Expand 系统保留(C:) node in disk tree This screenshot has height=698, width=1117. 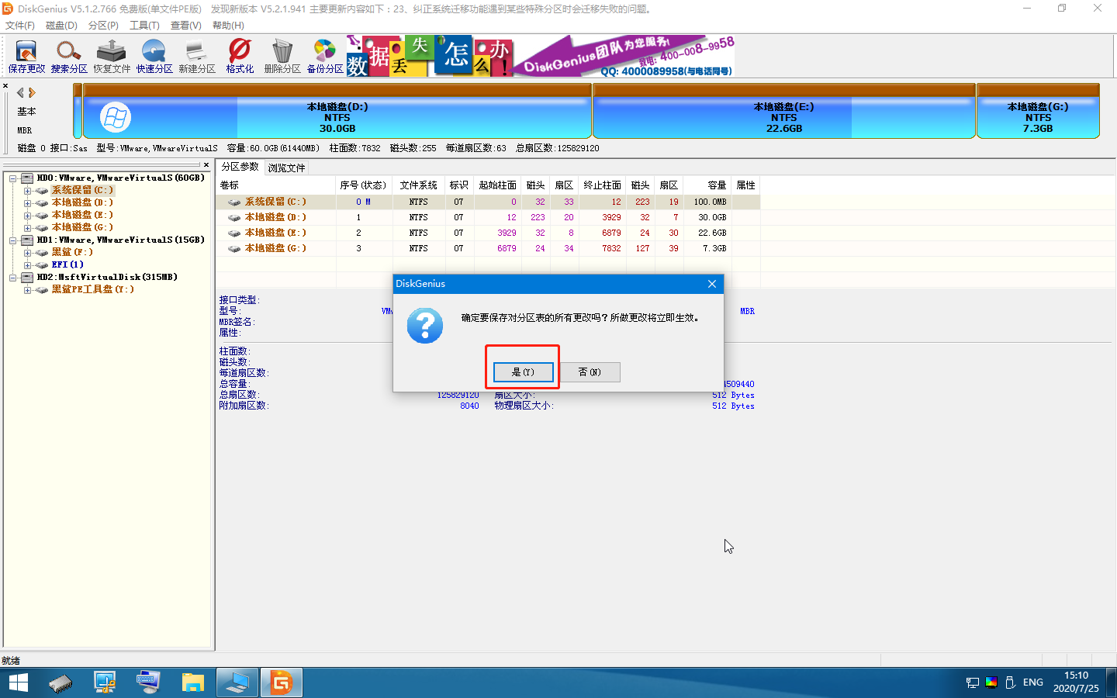click(28, 191)
